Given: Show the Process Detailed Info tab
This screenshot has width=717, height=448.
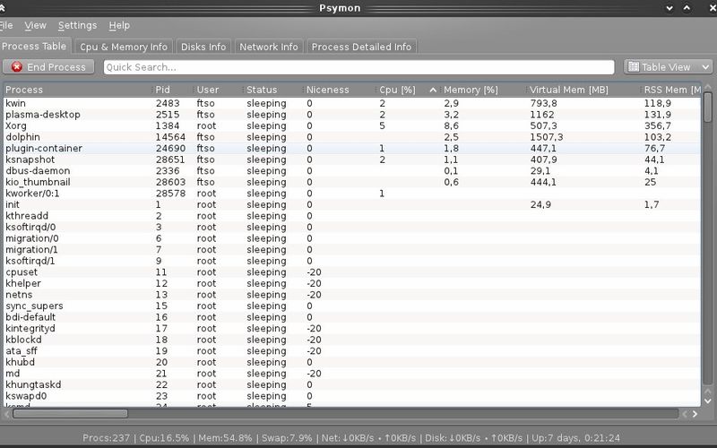Looking at the screenshot, I should pyautogui.click(x=361, y=47).
